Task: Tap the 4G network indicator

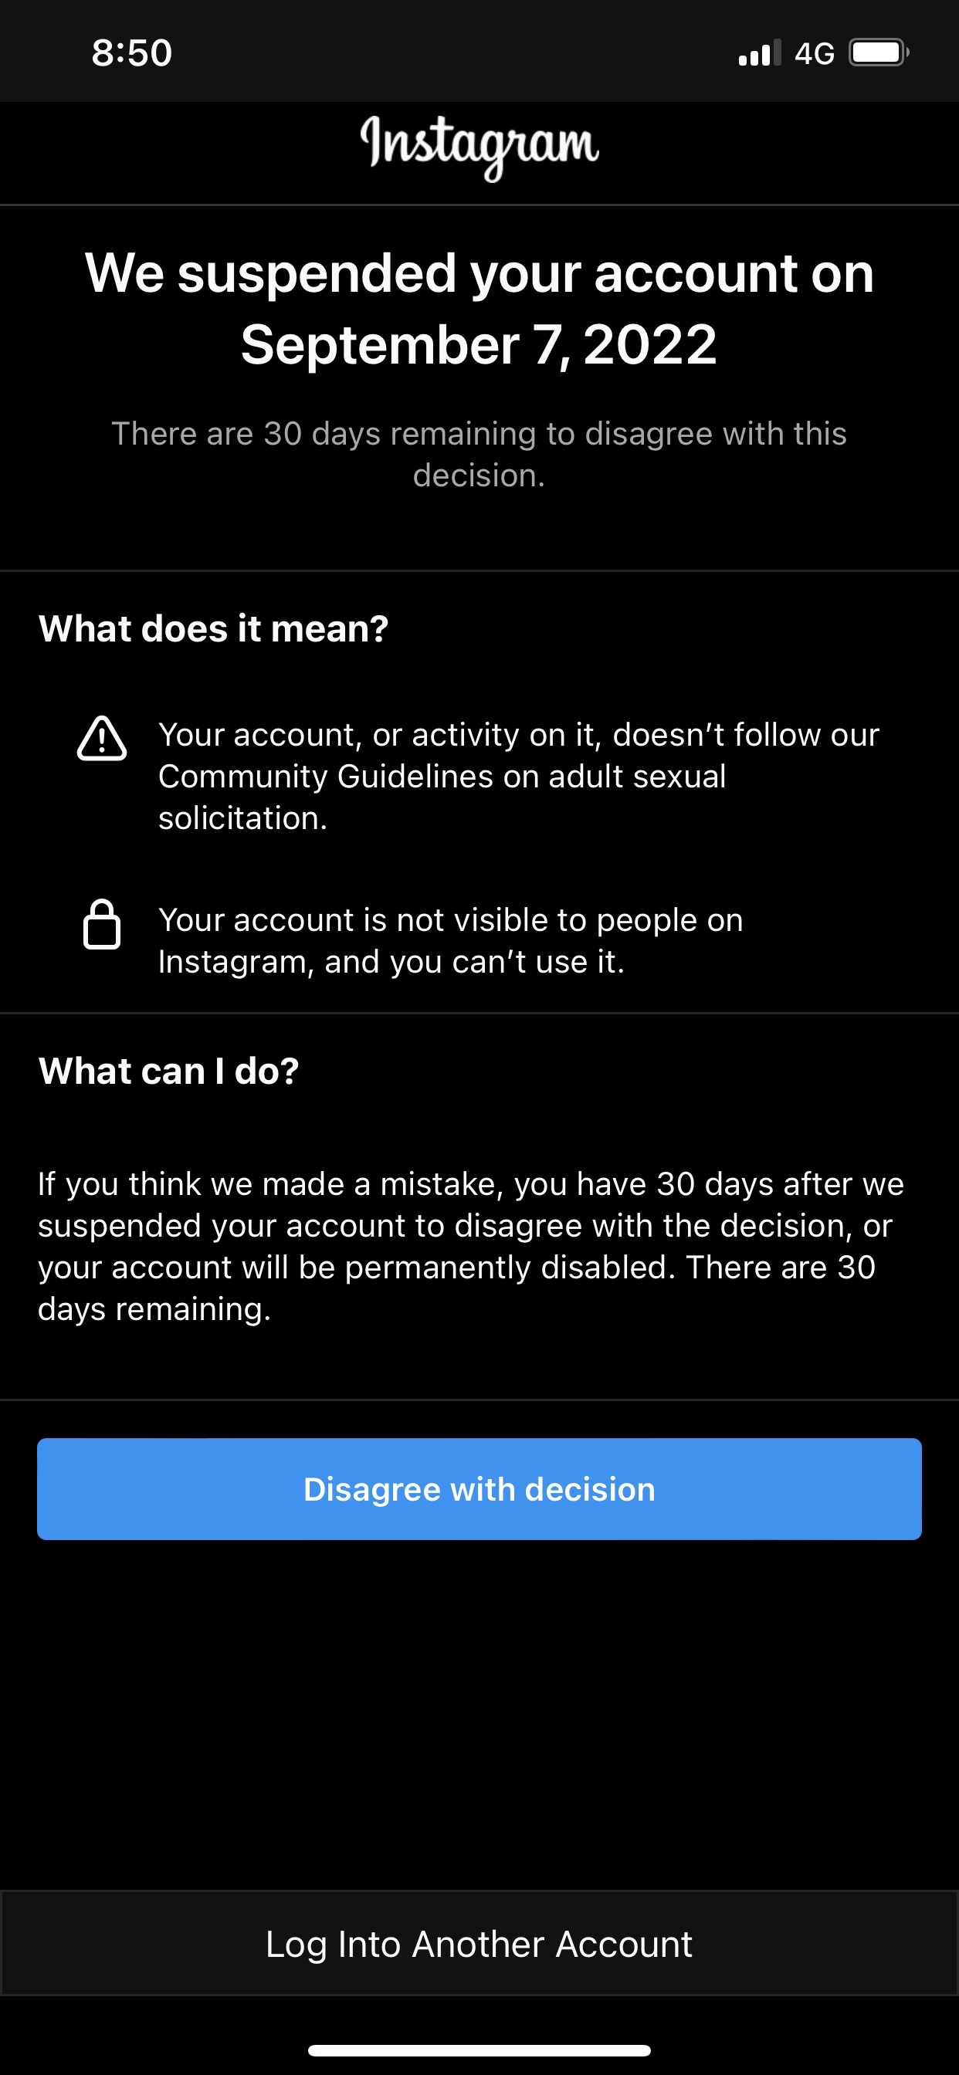Action: tap(814, 54)
